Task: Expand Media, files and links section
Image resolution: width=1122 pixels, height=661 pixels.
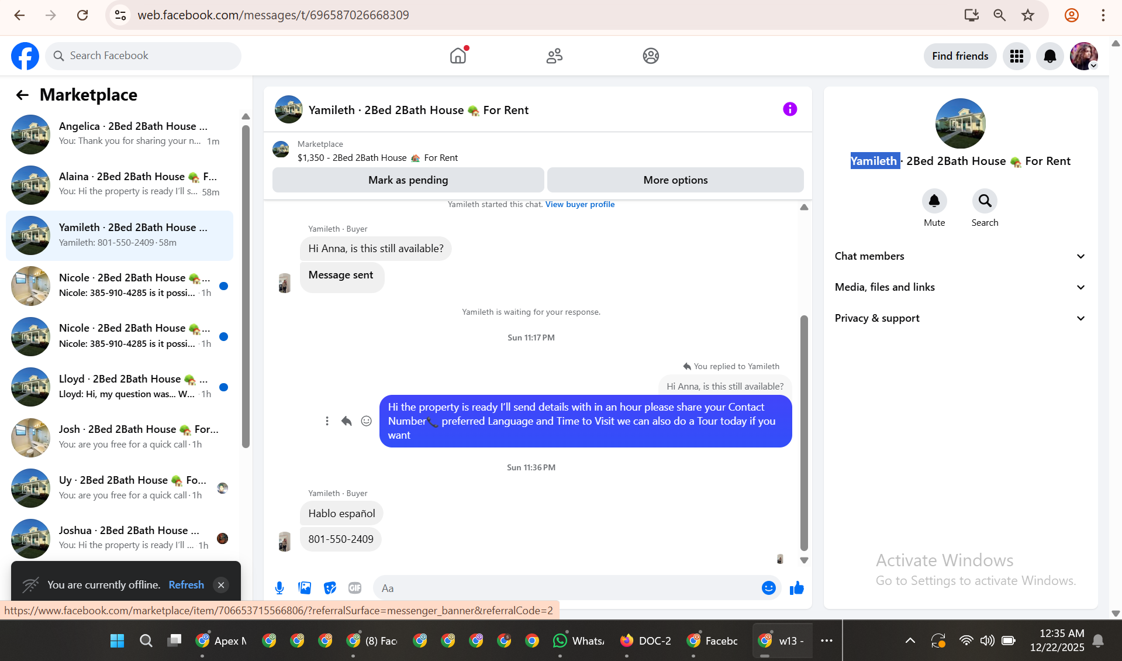Action: click(960, 287)
